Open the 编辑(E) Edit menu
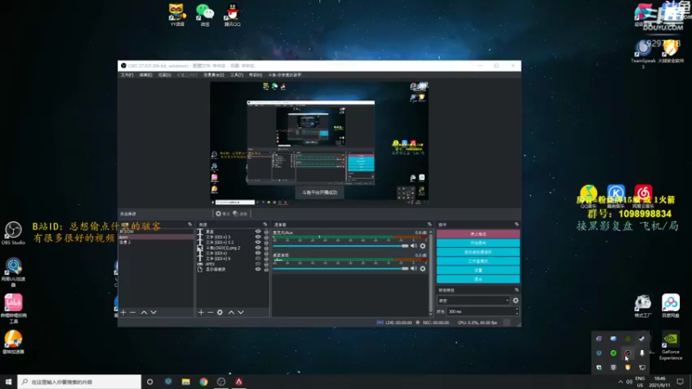The height and width of the screenshot is (389, 692). tap(145, 75)
